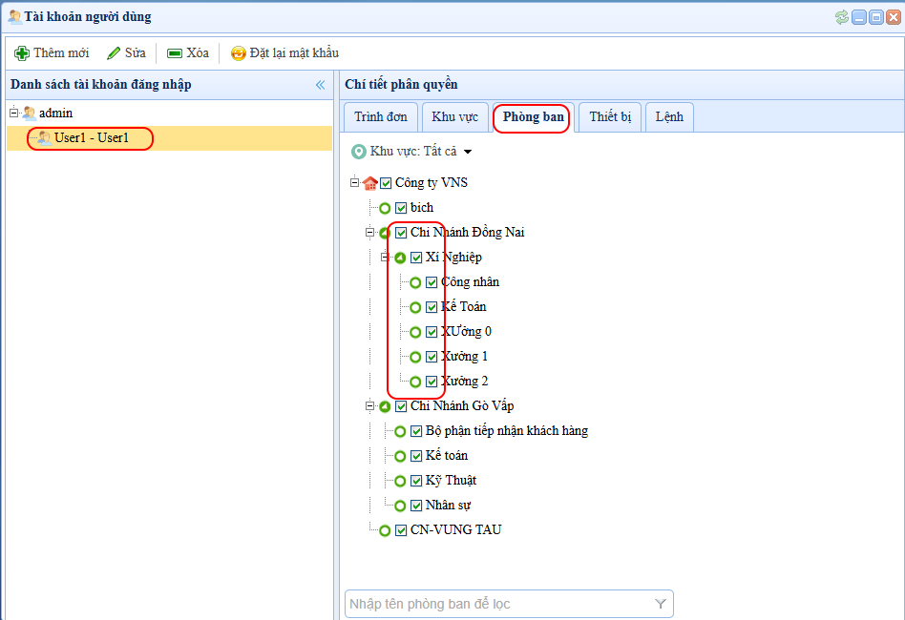Click the Xóa delete minus icon
Screen dimensions: 905x620
(x=175, y=53)
